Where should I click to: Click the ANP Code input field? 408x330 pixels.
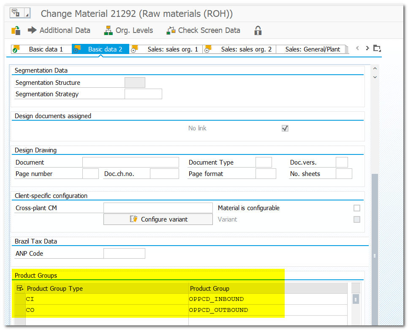pos(124,253)
